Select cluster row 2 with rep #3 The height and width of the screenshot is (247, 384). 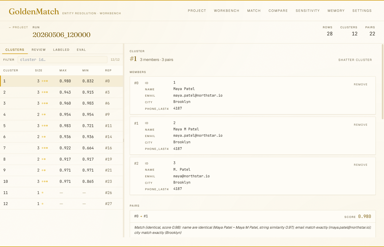61,92
